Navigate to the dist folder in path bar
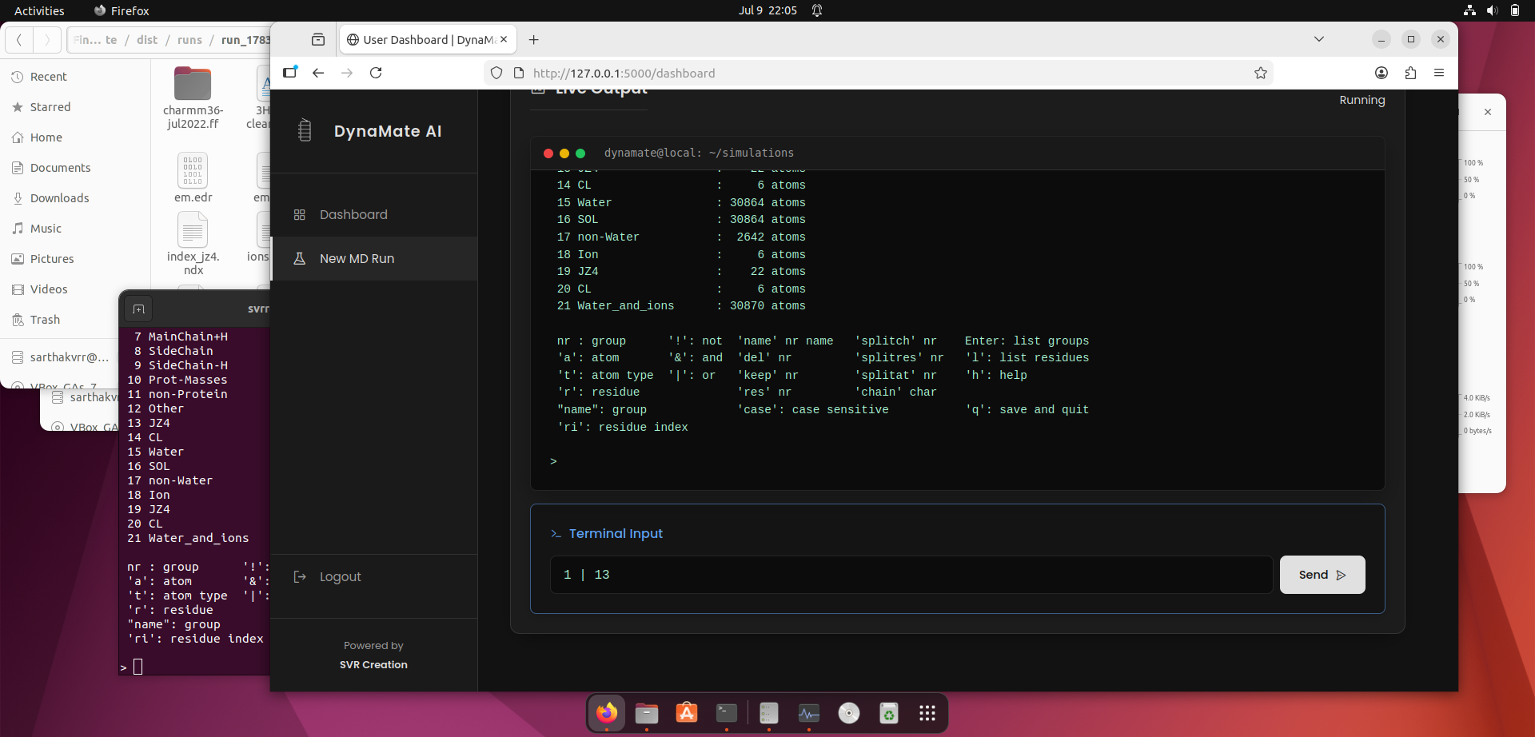 [147, 40]
